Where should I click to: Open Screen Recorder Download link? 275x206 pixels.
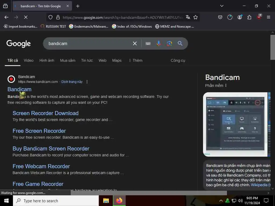(46, 113)
